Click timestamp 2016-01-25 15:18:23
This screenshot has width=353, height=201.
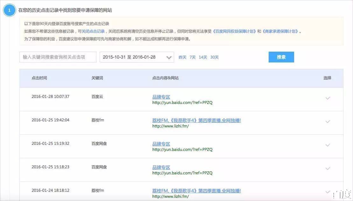[x=50, y=167]
